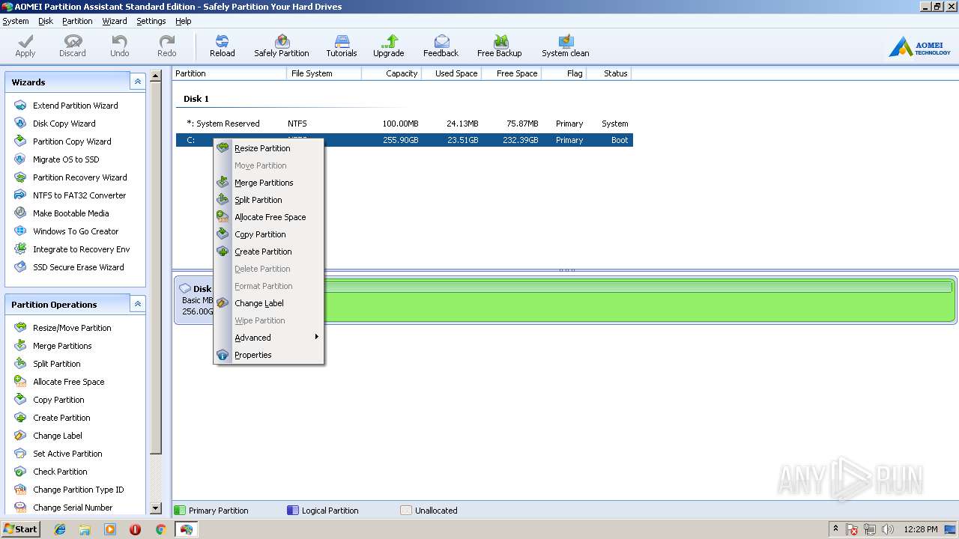Click the sidebar scrollbar down arrow

pos(156,508)
